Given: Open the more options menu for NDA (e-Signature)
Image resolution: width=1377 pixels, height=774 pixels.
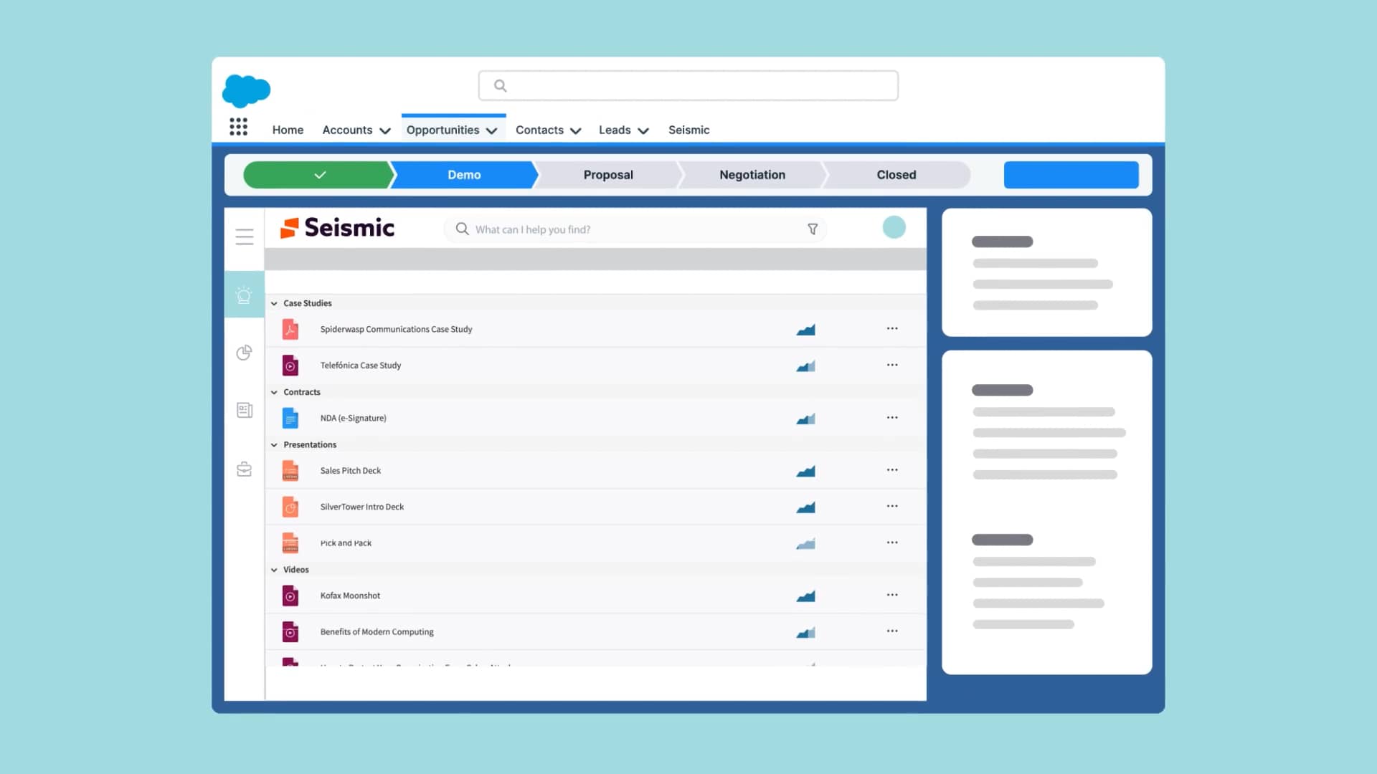Looking at the screenshot, I should point(892,417).
